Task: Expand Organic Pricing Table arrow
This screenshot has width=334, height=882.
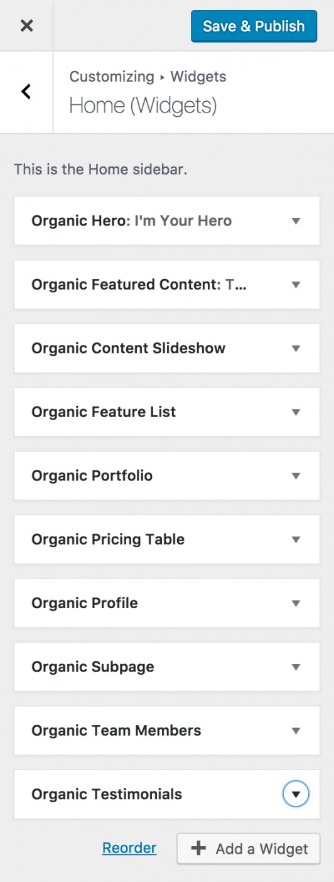Action: [x=296, y=540]
